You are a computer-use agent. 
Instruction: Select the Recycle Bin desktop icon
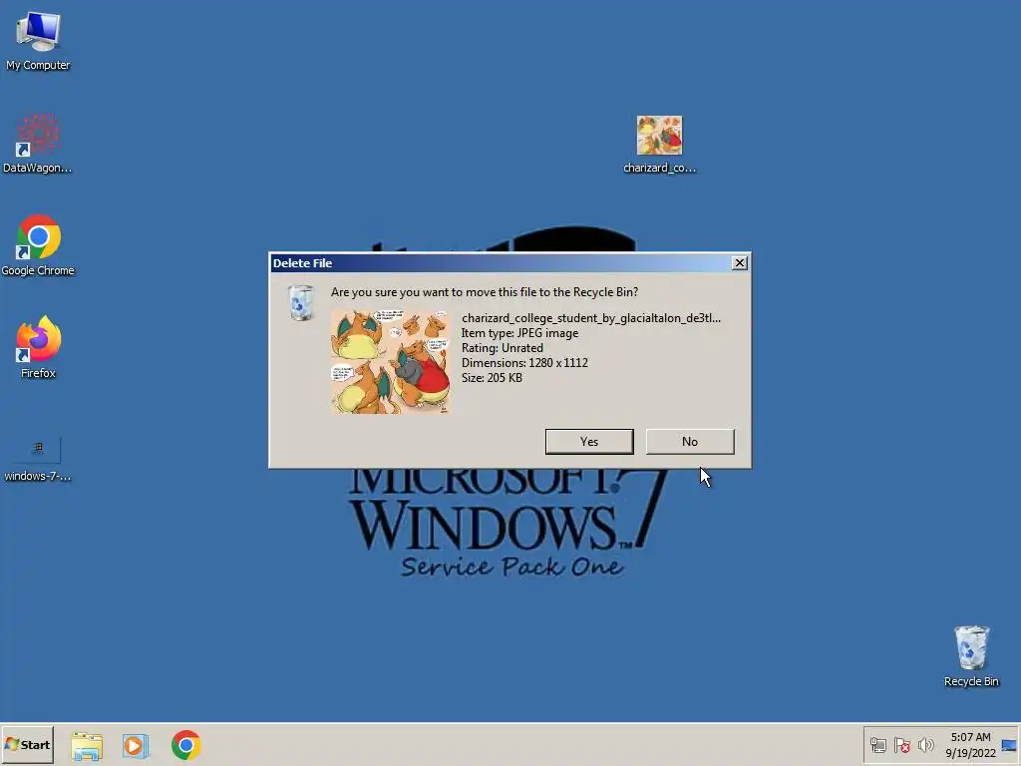[971, 656]
